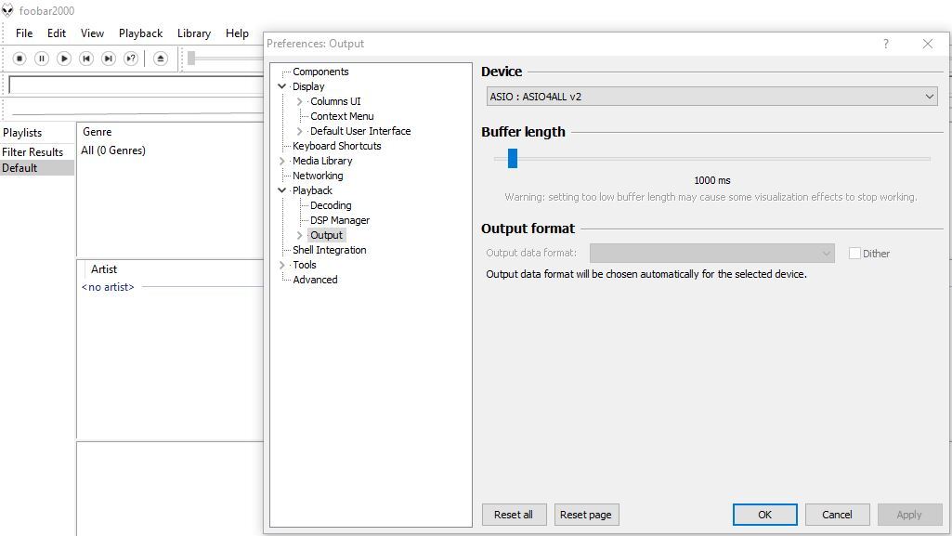
Task: Select Keyboard Shortcuts tree item
Action: [x=337, y=146]
